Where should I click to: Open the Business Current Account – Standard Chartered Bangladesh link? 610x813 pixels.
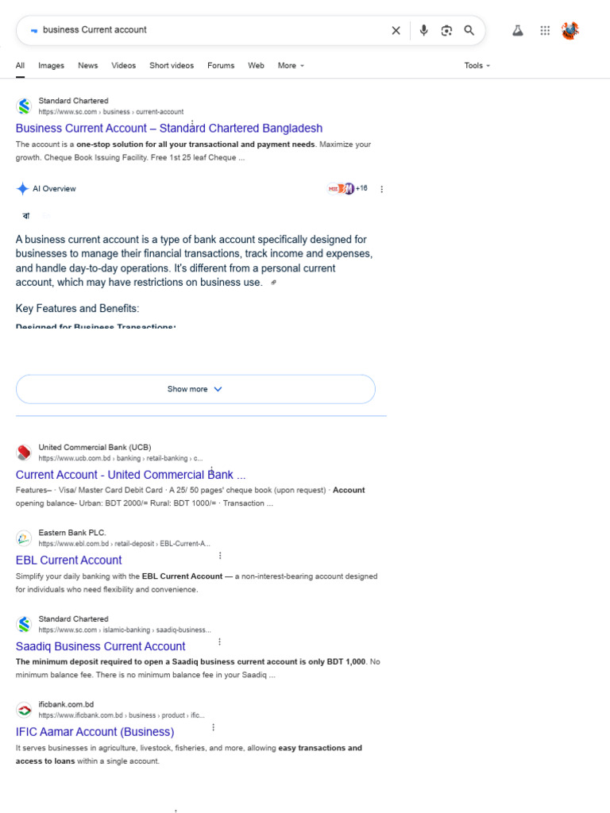[x=169, y=128]
